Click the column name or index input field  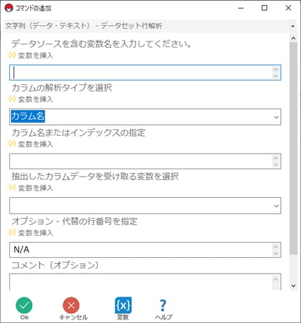145,161
